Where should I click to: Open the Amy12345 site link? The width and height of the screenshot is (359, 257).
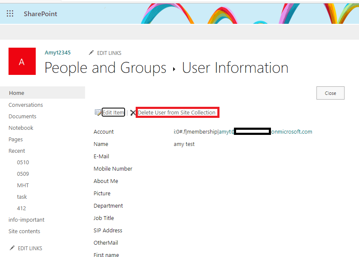tap(57, 53)
